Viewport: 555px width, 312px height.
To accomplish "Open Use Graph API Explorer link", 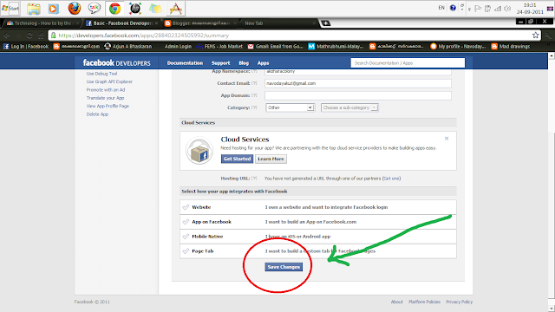I will point(109,81).
